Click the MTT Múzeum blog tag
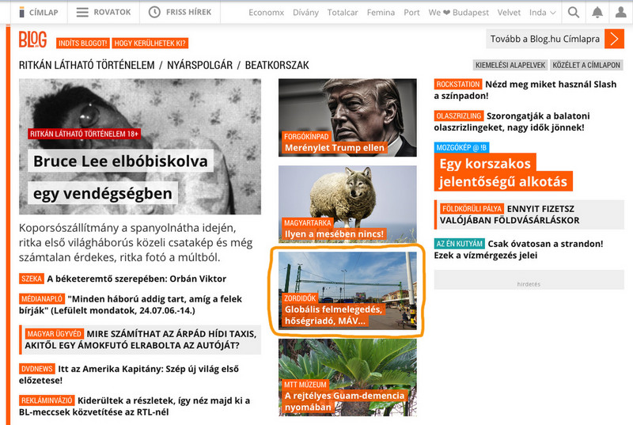Screen dimensions: 633x425 point(305,385)
